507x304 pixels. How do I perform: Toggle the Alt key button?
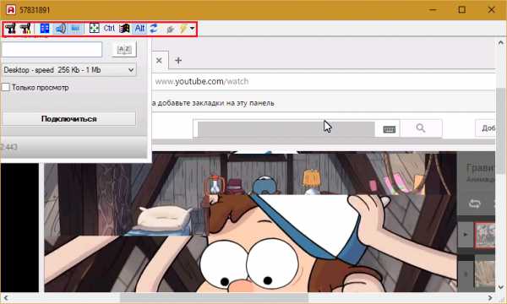140,29
